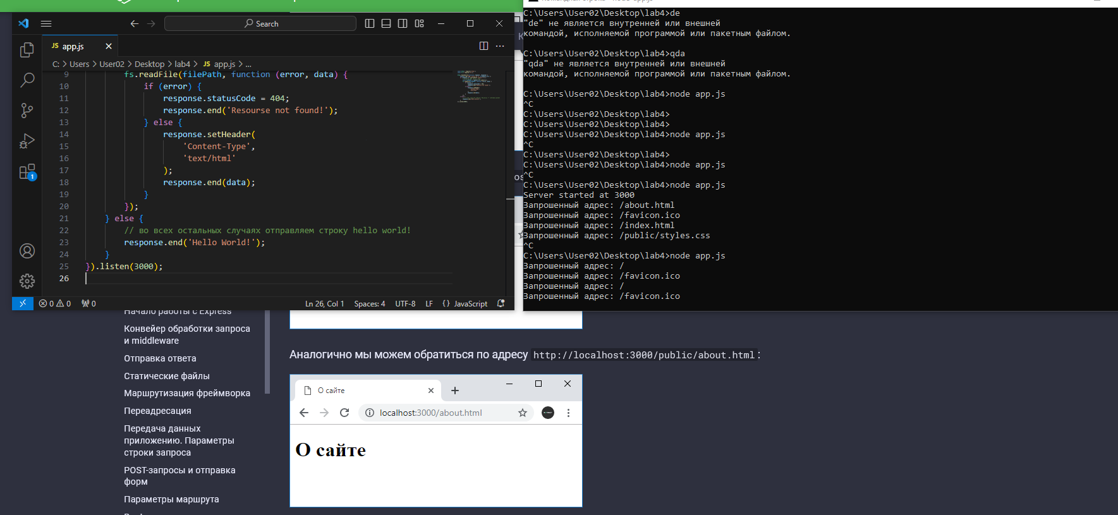
Task: Toggle the bottom panel visibility
Action: pos(386,23)
